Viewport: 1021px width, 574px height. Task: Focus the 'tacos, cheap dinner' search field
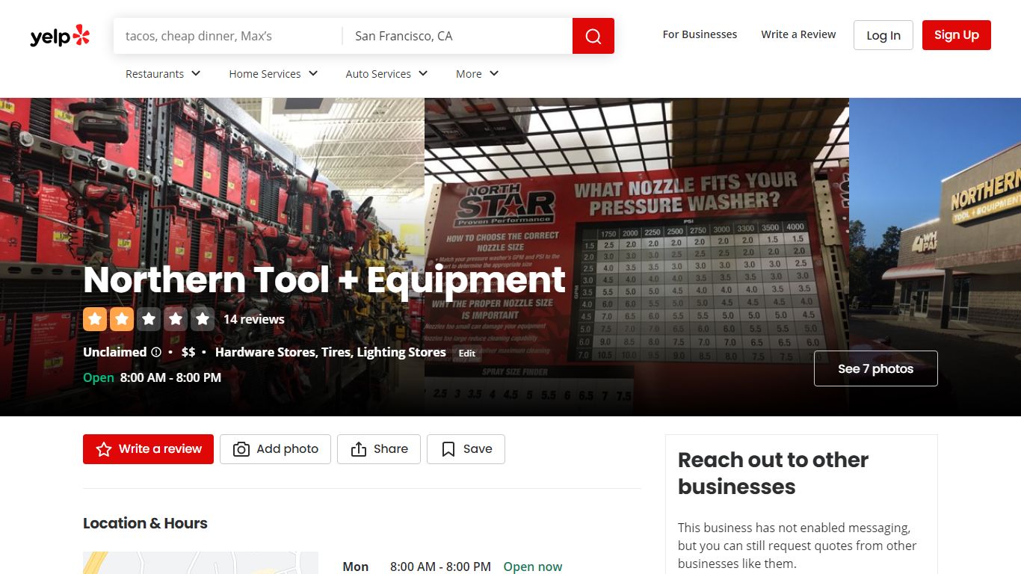click(228, 36)
